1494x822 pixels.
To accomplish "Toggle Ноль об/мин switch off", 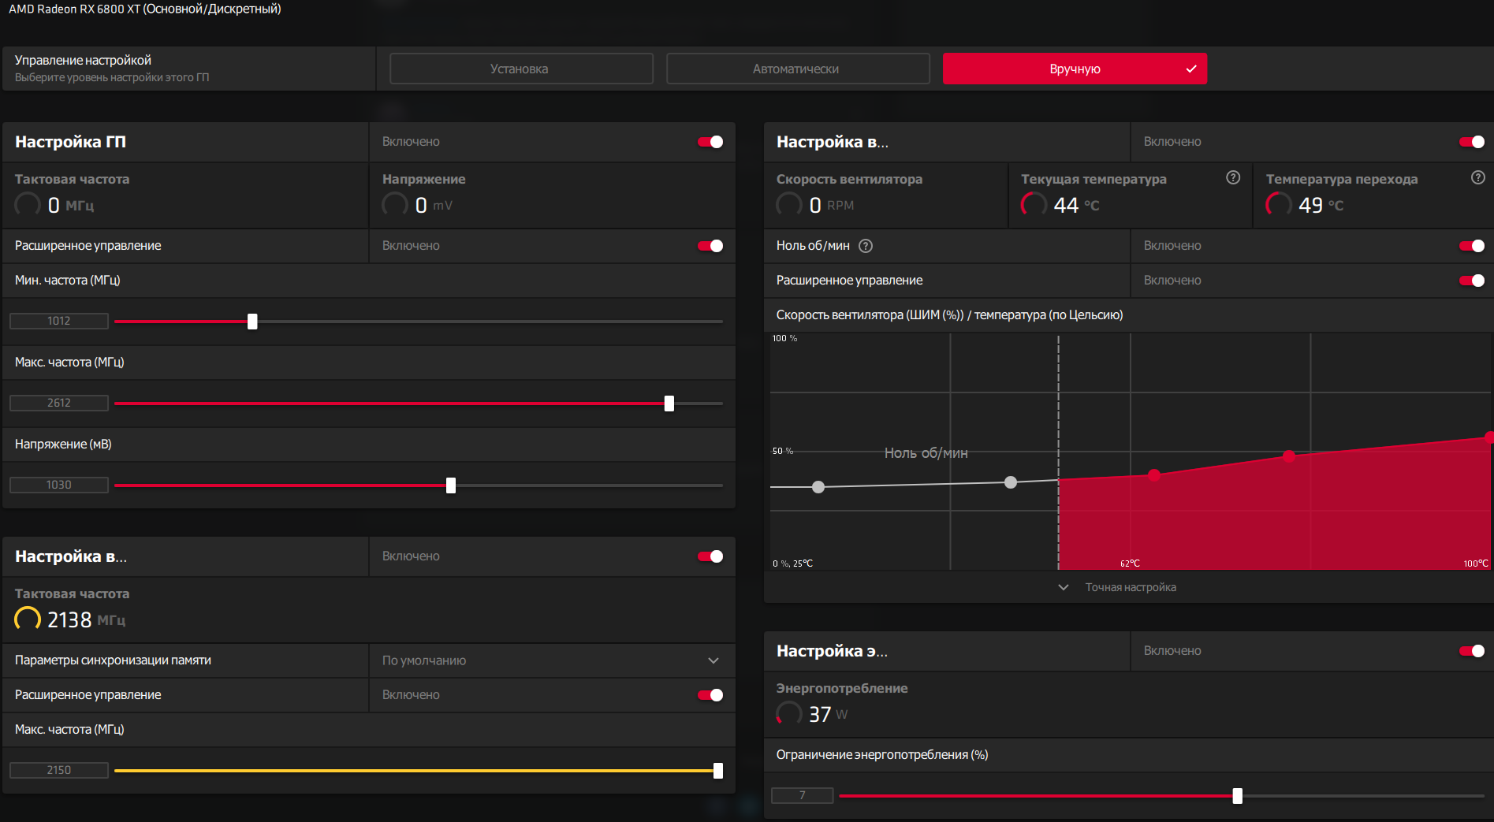I will click(x=1471, y=246).
